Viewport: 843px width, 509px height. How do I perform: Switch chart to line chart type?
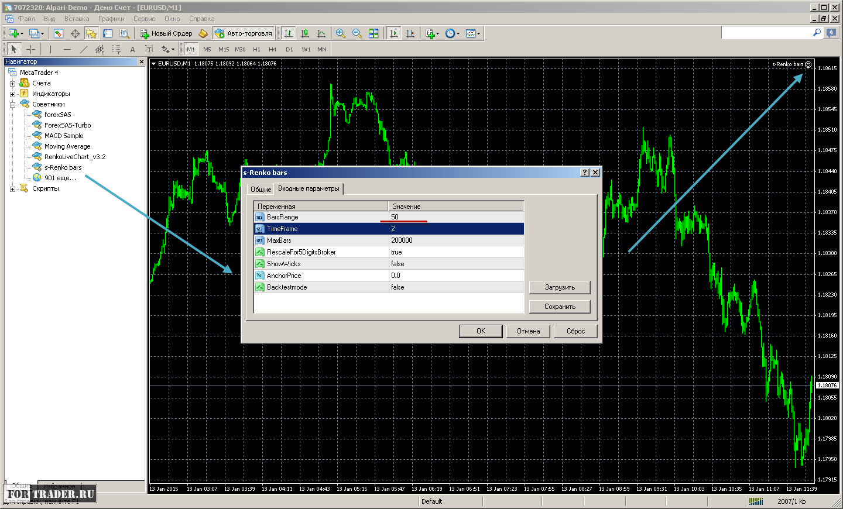tap(321, 33)
